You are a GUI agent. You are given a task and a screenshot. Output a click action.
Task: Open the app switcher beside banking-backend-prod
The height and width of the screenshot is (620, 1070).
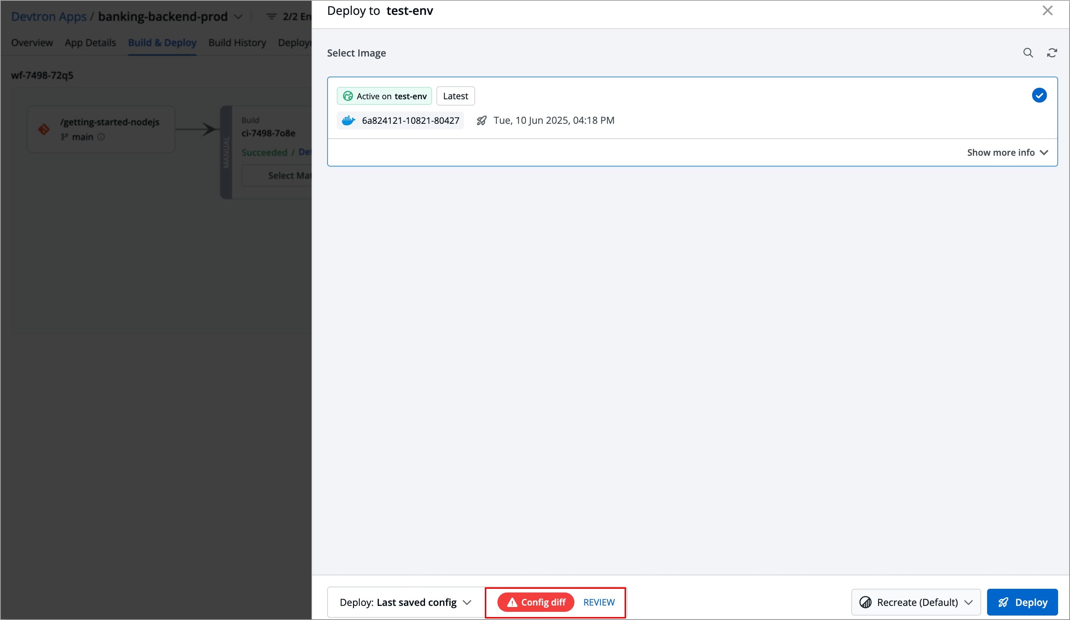(239, 17)
